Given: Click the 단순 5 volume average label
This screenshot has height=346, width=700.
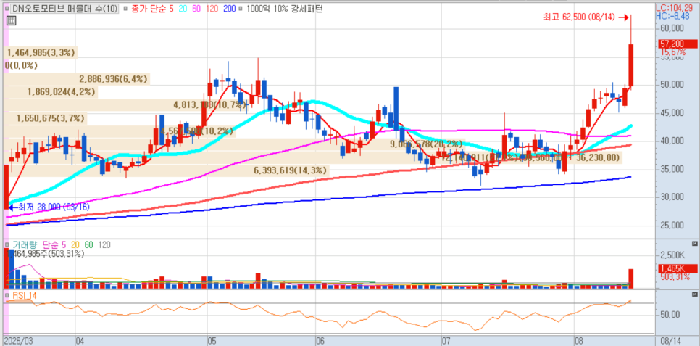Looking at the screenshot, I should coord(54,245).
